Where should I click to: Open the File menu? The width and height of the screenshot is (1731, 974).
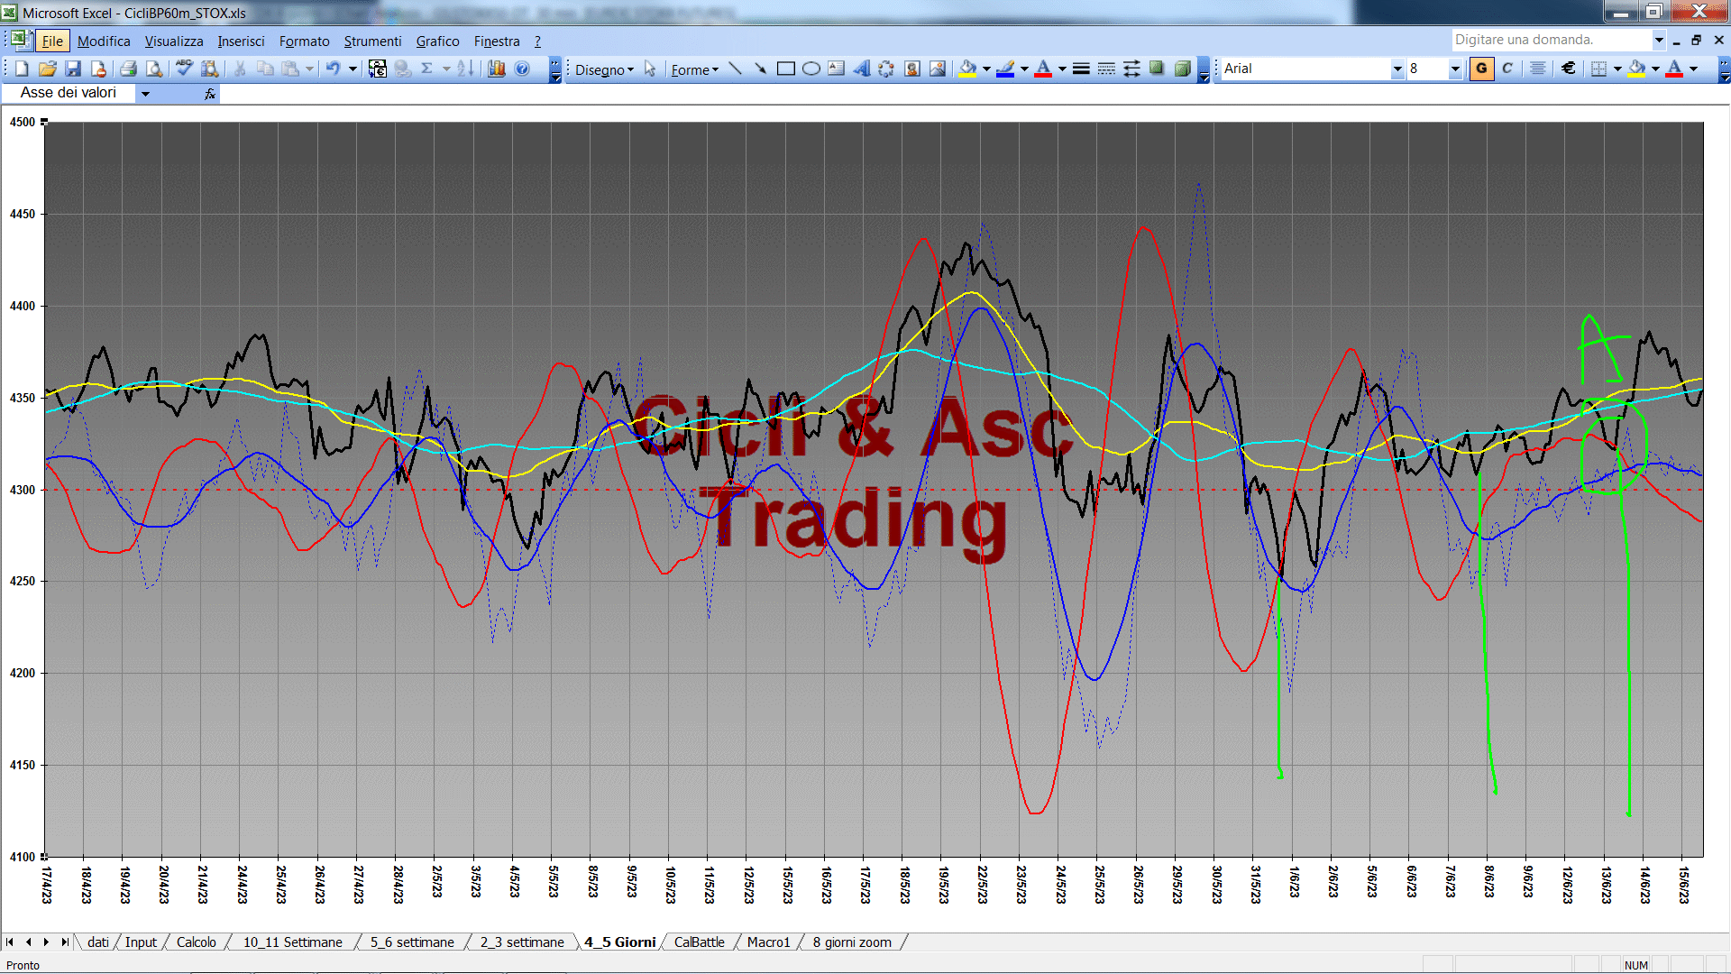[52, 41]
